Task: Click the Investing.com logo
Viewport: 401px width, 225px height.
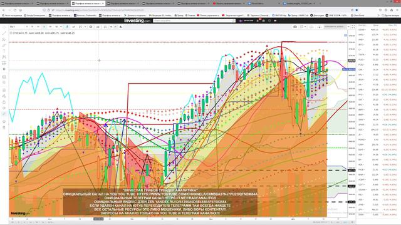Action: (137, 21)
